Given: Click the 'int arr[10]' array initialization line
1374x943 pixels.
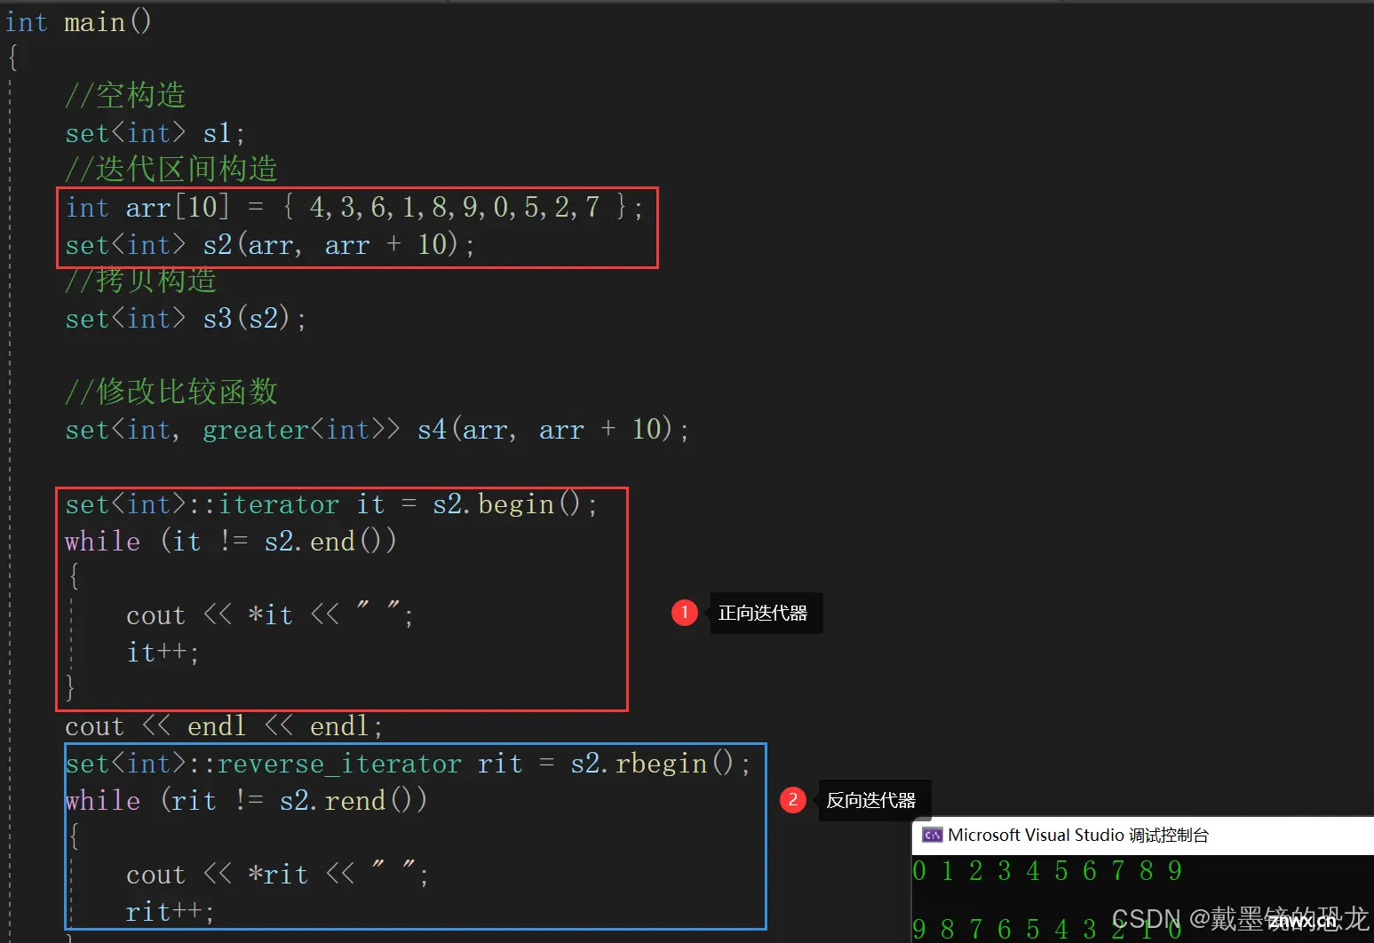Looking at the screenshot, I should (x=354, y=208).
